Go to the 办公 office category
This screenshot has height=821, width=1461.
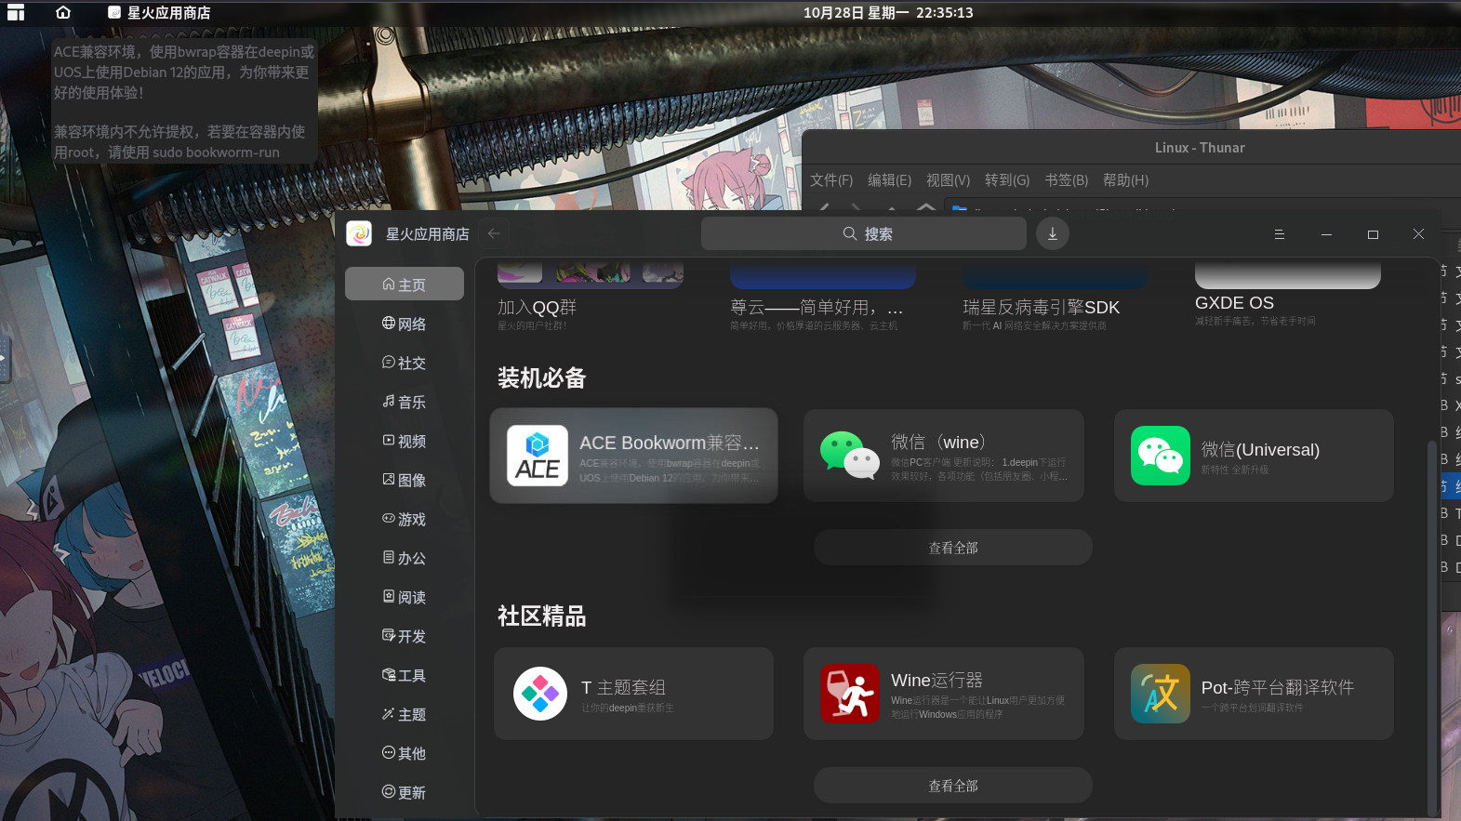[405, 558]
